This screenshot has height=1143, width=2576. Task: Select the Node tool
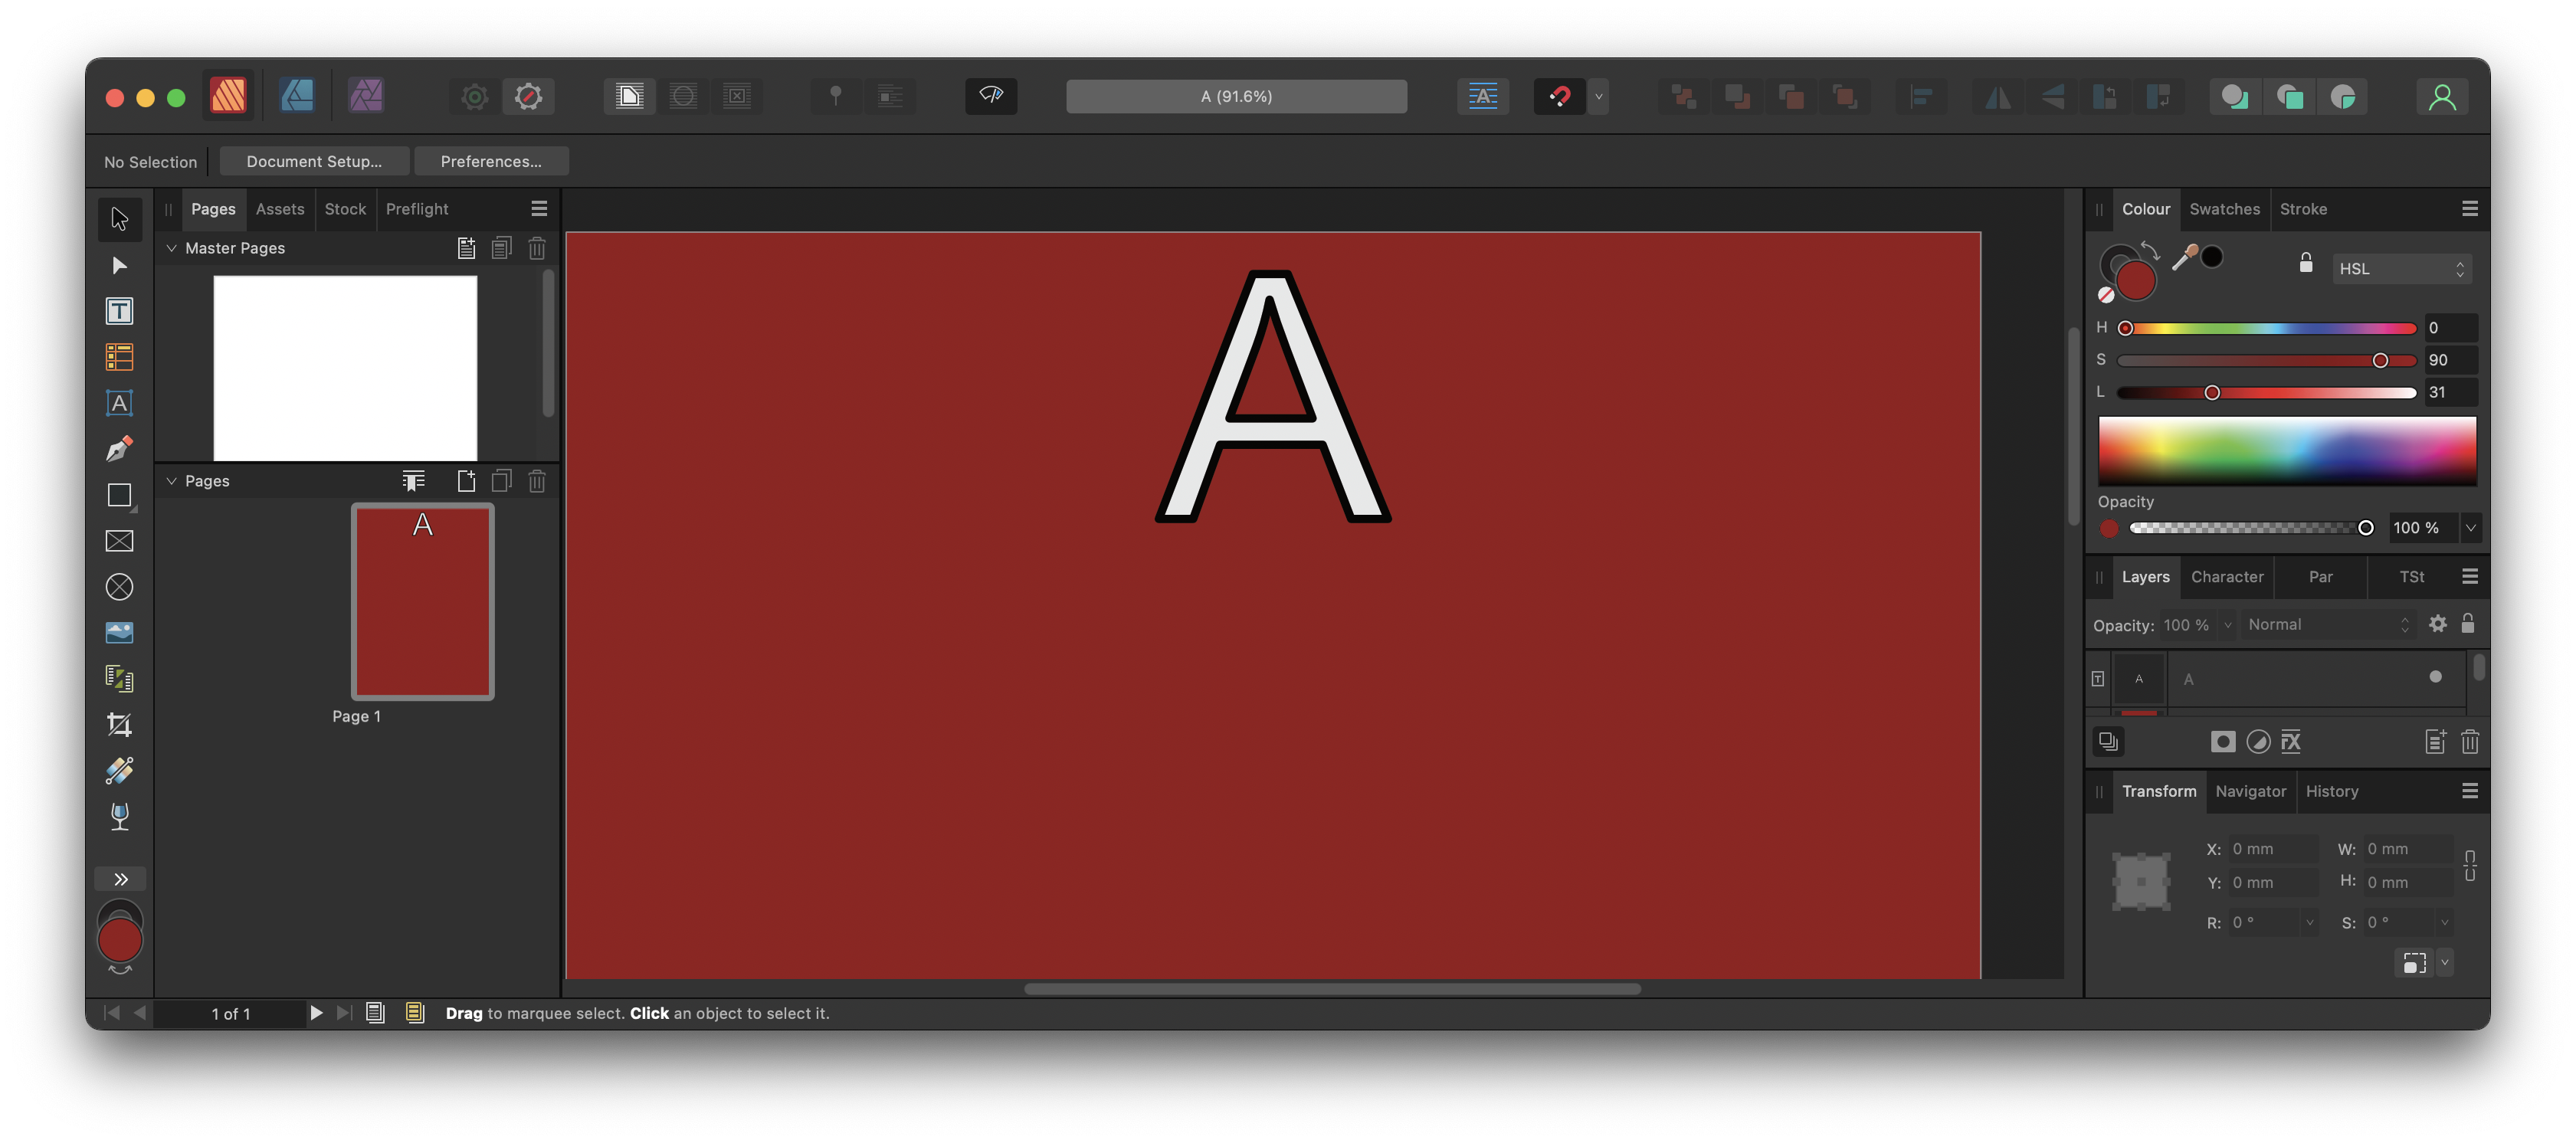click(119, 265)
